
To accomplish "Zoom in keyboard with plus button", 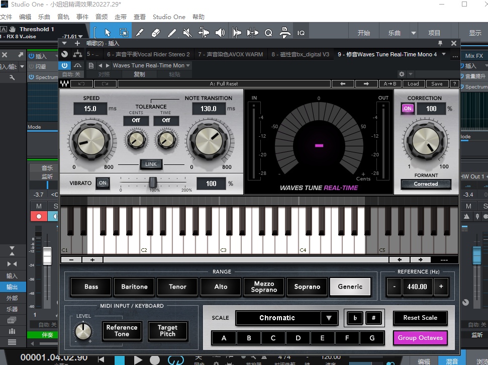I will [x=92, y=259].
